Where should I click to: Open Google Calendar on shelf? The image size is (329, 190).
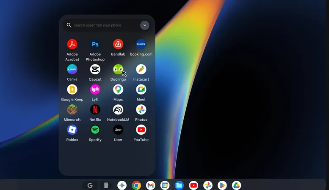pyautogui.click(x=165, y=185)
